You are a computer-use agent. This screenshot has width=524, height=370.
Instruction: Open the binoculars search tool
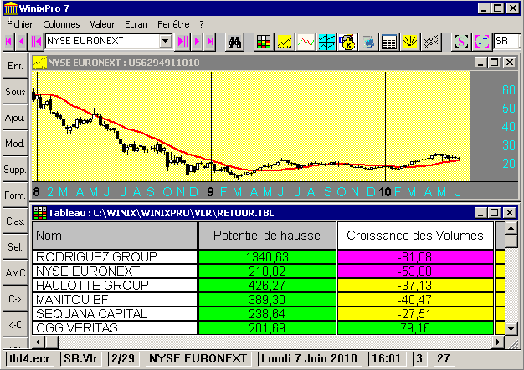pos(234,42)
